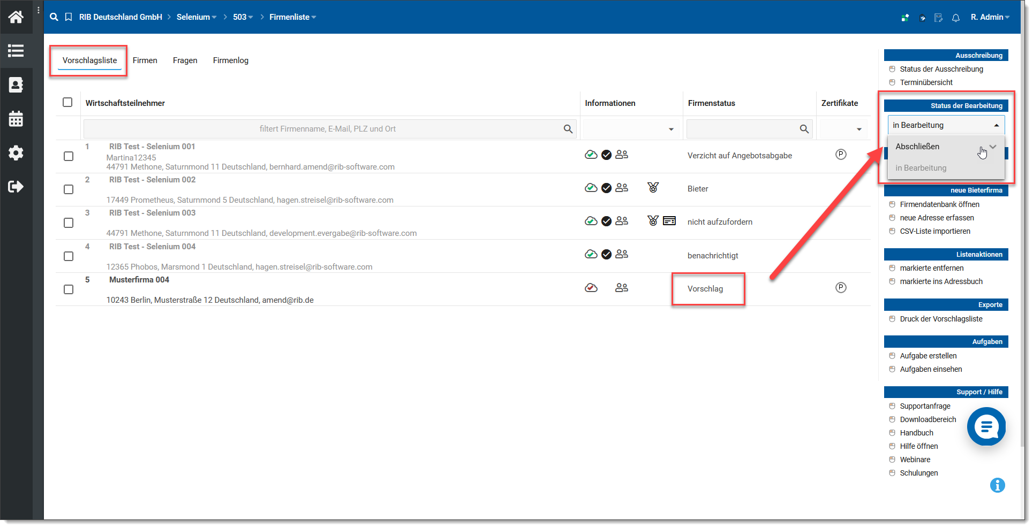Screen dimensions: 1033x528
Task: Click 'CSV-Liste importieren'
Action: [x=935, y=231]
